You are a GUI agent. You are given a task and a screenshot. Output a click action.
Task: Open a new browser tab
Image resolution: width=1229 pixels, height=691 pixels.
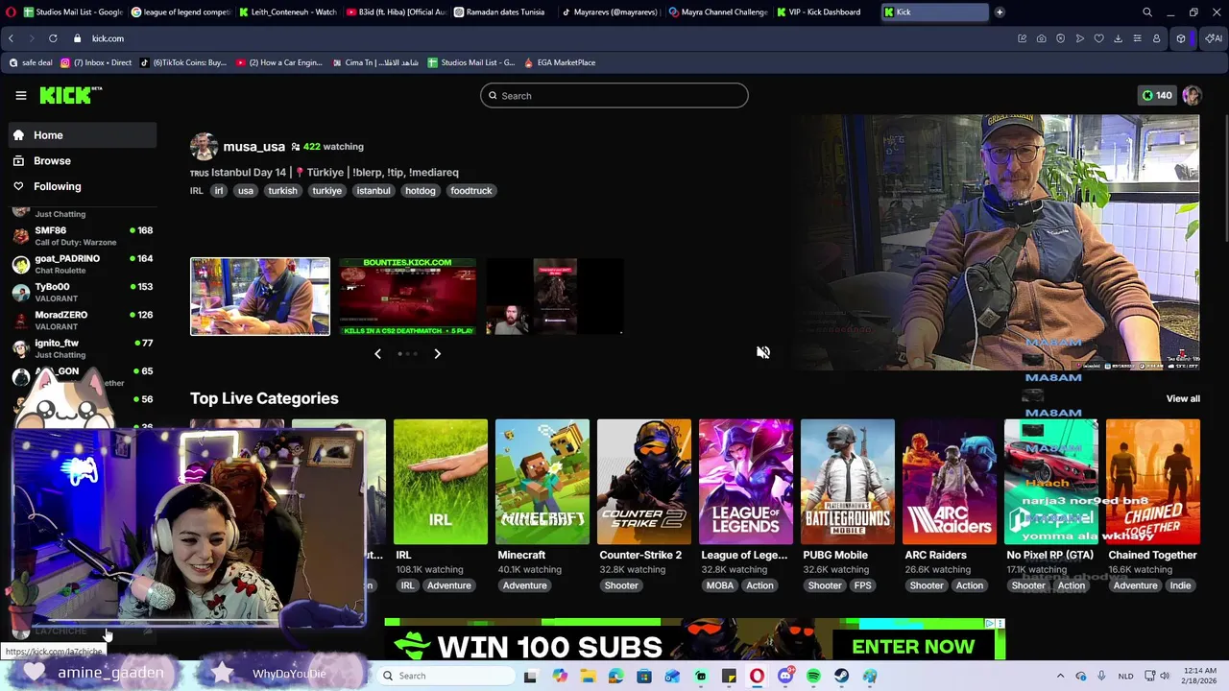coord(1000,12)
